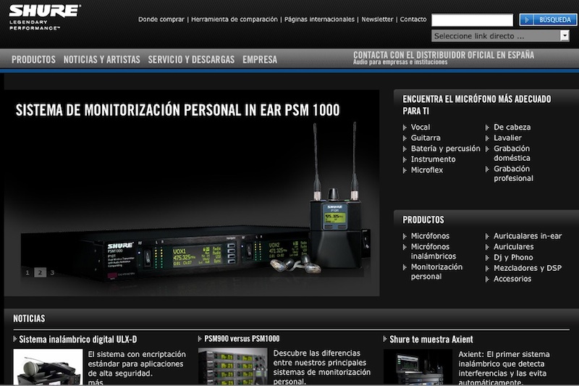The image size is (579, 386).
Task: Select Grabación doméstica category
Action: 512,154
